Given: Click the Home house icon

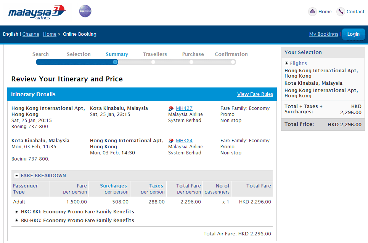Looking at the screenshot, I should pyautogui.click(x=312, y=11).
